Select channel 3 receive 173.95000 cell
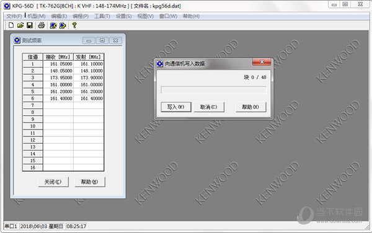Image resolution: width=372 pixels, height=233 pixels. (58, 77)
